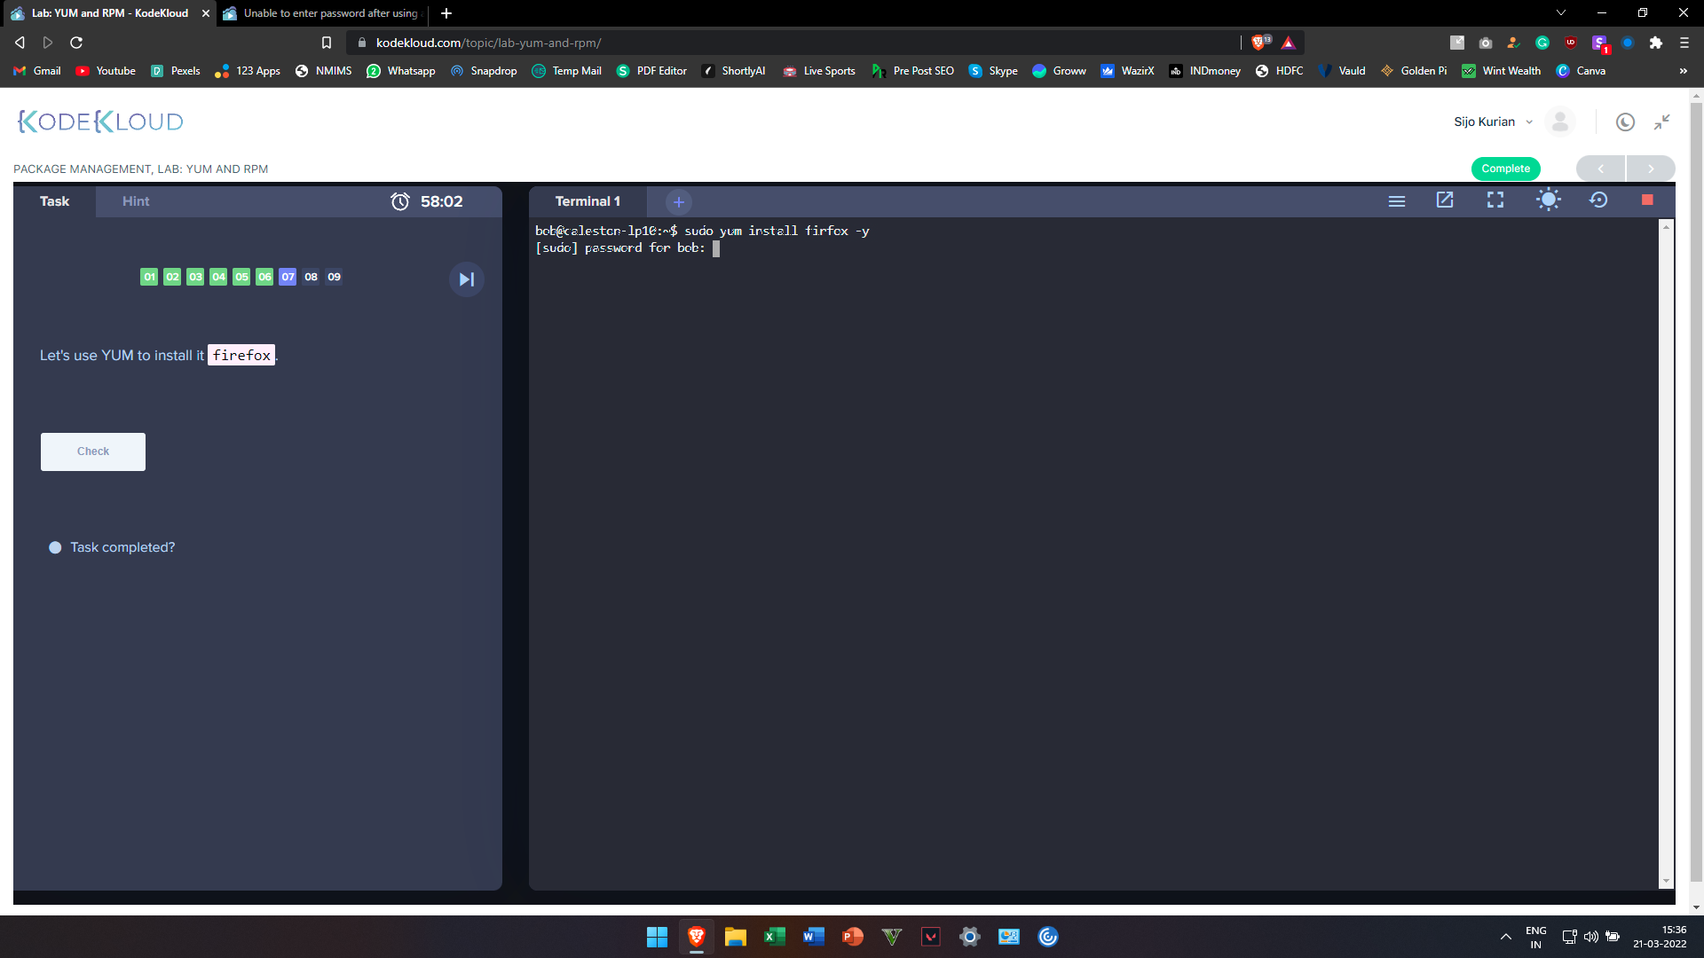The image size is (1704, 958).
Task: Restart the lab session via reset icon
Action: pos(1598,200)
